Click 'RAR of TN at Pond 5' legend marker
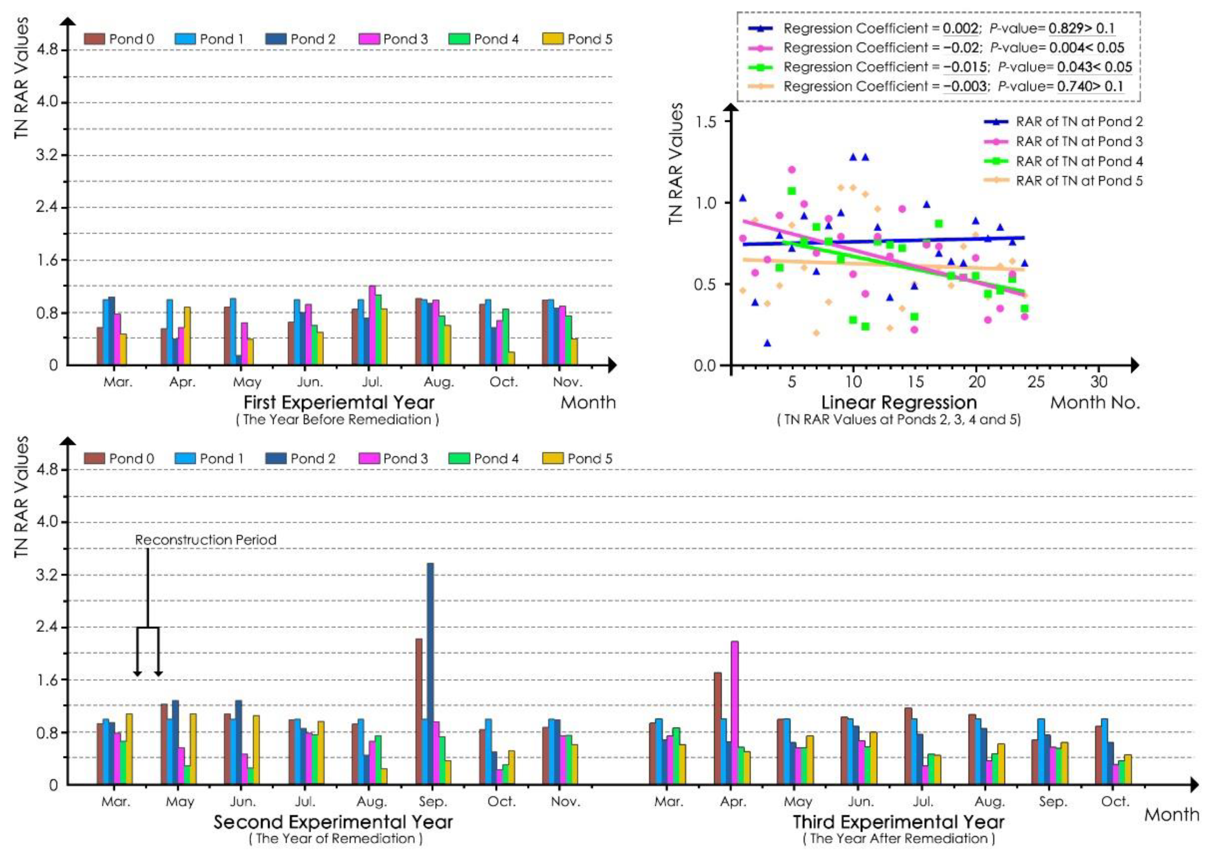This screenshot has width=1217, height=856. (x=996, y=181)
